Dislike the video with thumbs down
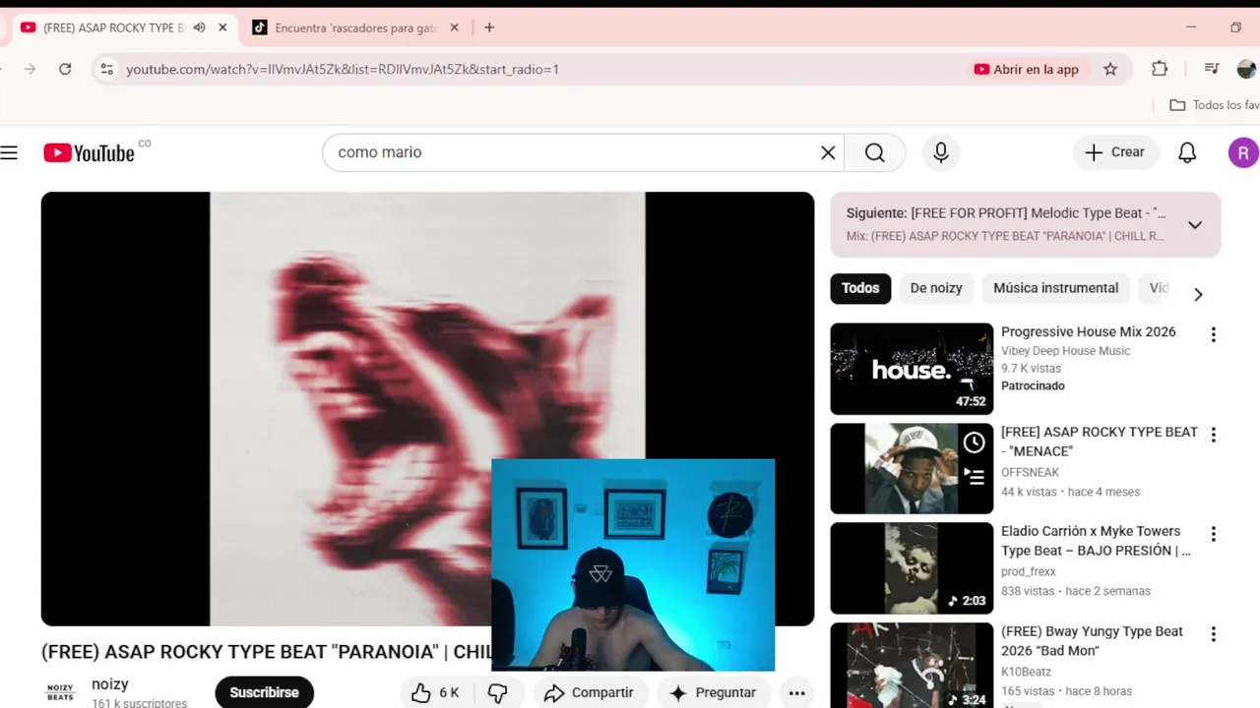The width and height of the screenshot is (1260, 708). coord(498,692)
